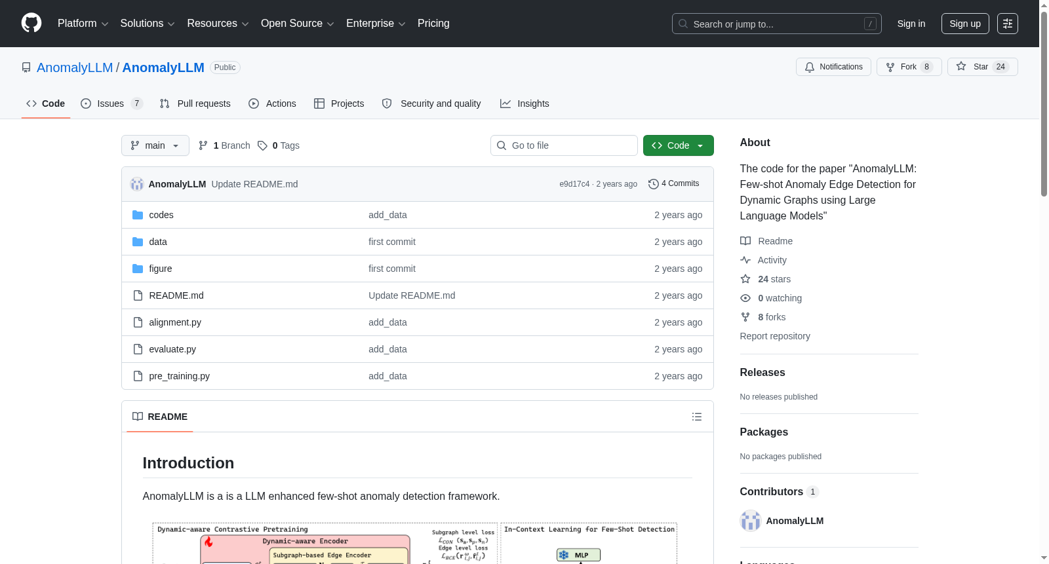This screenshot has height=564, width=1049.
Task: Expand the Solutions menu
Action: 148,24
